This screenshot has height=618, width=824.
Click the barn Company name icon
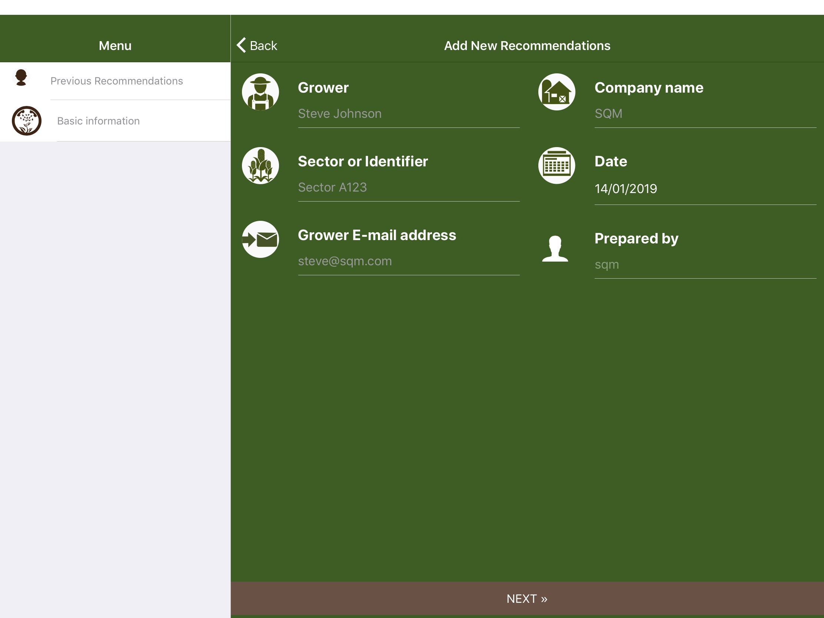click(x=556, y=92)
